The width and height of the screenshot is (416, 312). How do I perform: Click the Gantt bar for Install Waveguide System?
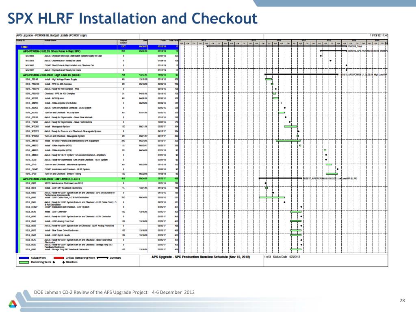(290, 127)
